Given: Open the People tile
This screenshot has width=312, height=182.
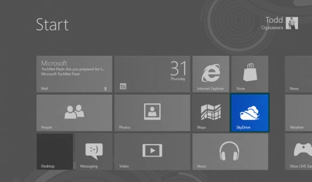Looking at the screenshot, I should [x=74, y=113].
